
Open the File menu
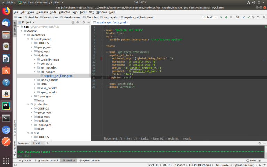(x=16, y=12)
